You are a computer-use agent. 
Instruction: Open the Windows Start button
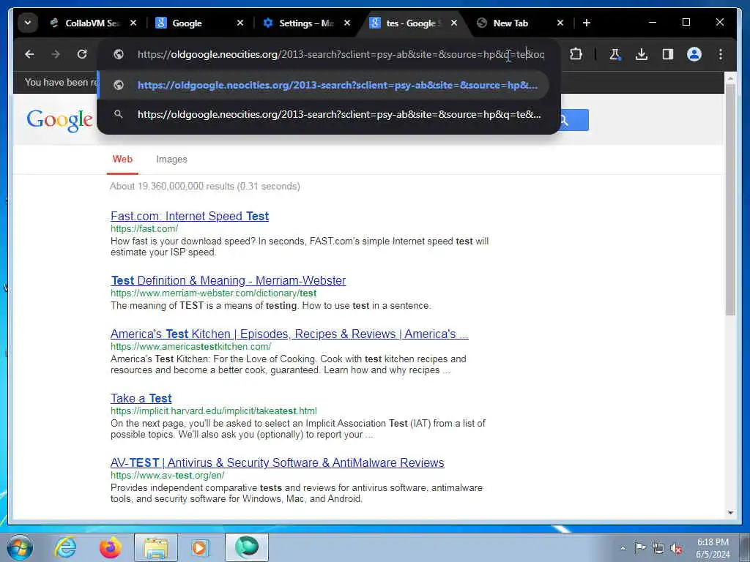coord(20,547)
